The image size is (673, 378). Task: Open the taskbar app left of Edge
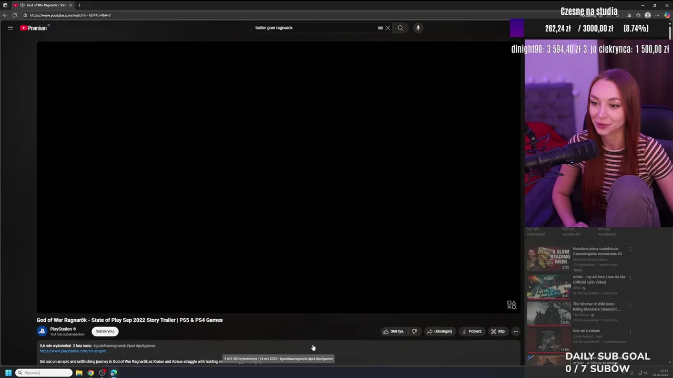(102, 373)
